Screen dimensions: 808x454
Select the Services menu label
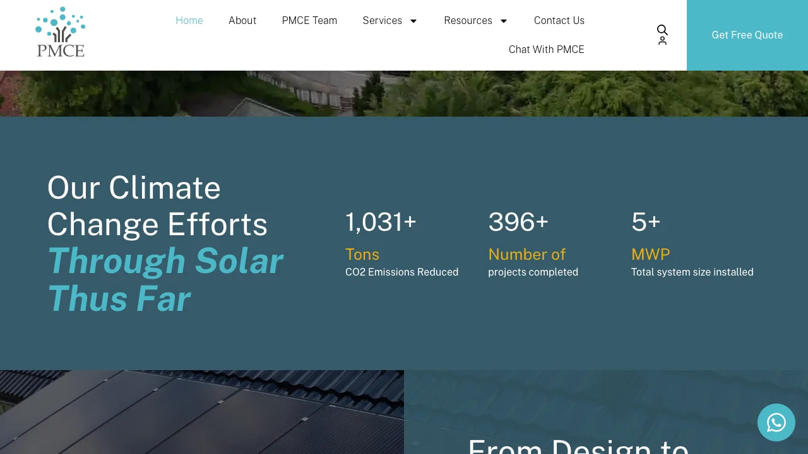tap(382, 20)
